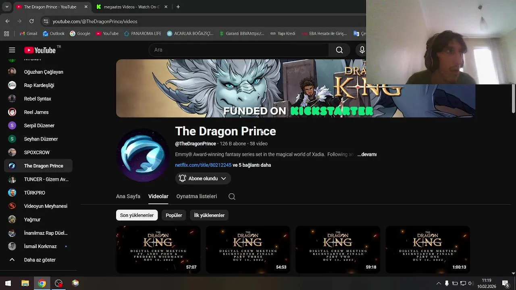Open a new browser tab
Viewport: 516px width, 290px height.
tap(178, 7)
